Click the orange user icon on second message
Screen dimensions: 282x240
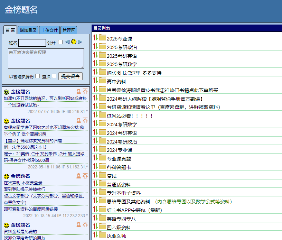78,120
